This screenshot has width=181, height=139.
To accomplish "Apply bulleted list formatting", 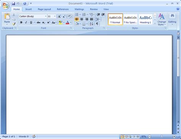I will point(77,15).
